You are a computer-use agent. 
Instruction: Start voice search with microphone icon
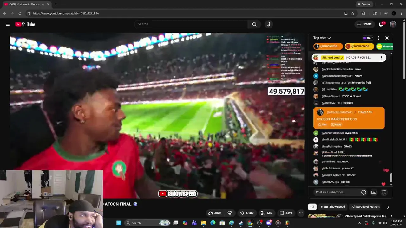(269, 24)
